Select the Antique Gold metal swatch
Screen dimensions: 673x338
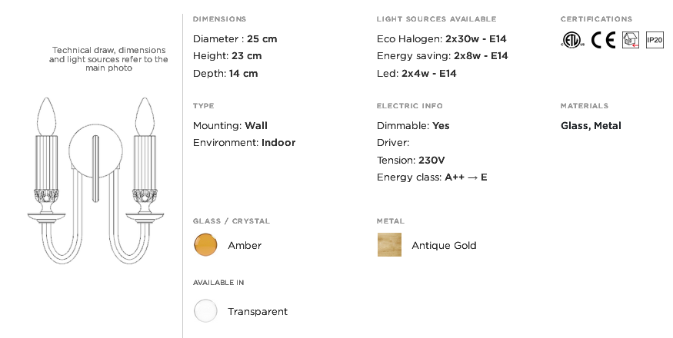click(x=389, y=245)
